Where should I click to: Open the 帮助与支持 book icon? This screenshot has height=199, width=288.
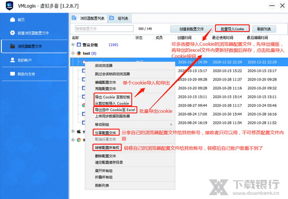(x=12, y=74)
